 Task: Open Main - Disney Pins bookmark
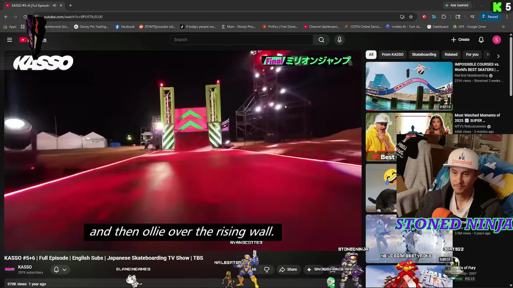(x=238, y=27)
